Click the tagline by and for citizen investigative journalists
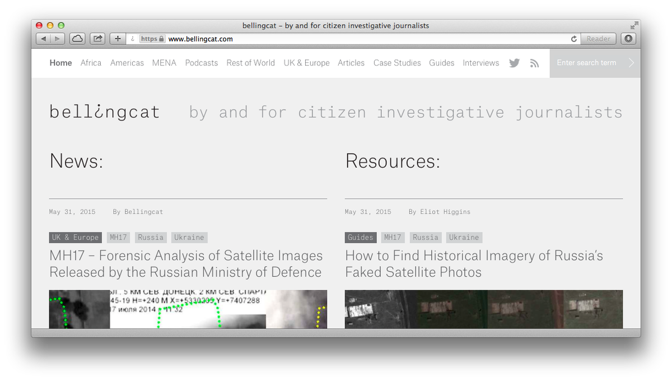 point(406,113)
